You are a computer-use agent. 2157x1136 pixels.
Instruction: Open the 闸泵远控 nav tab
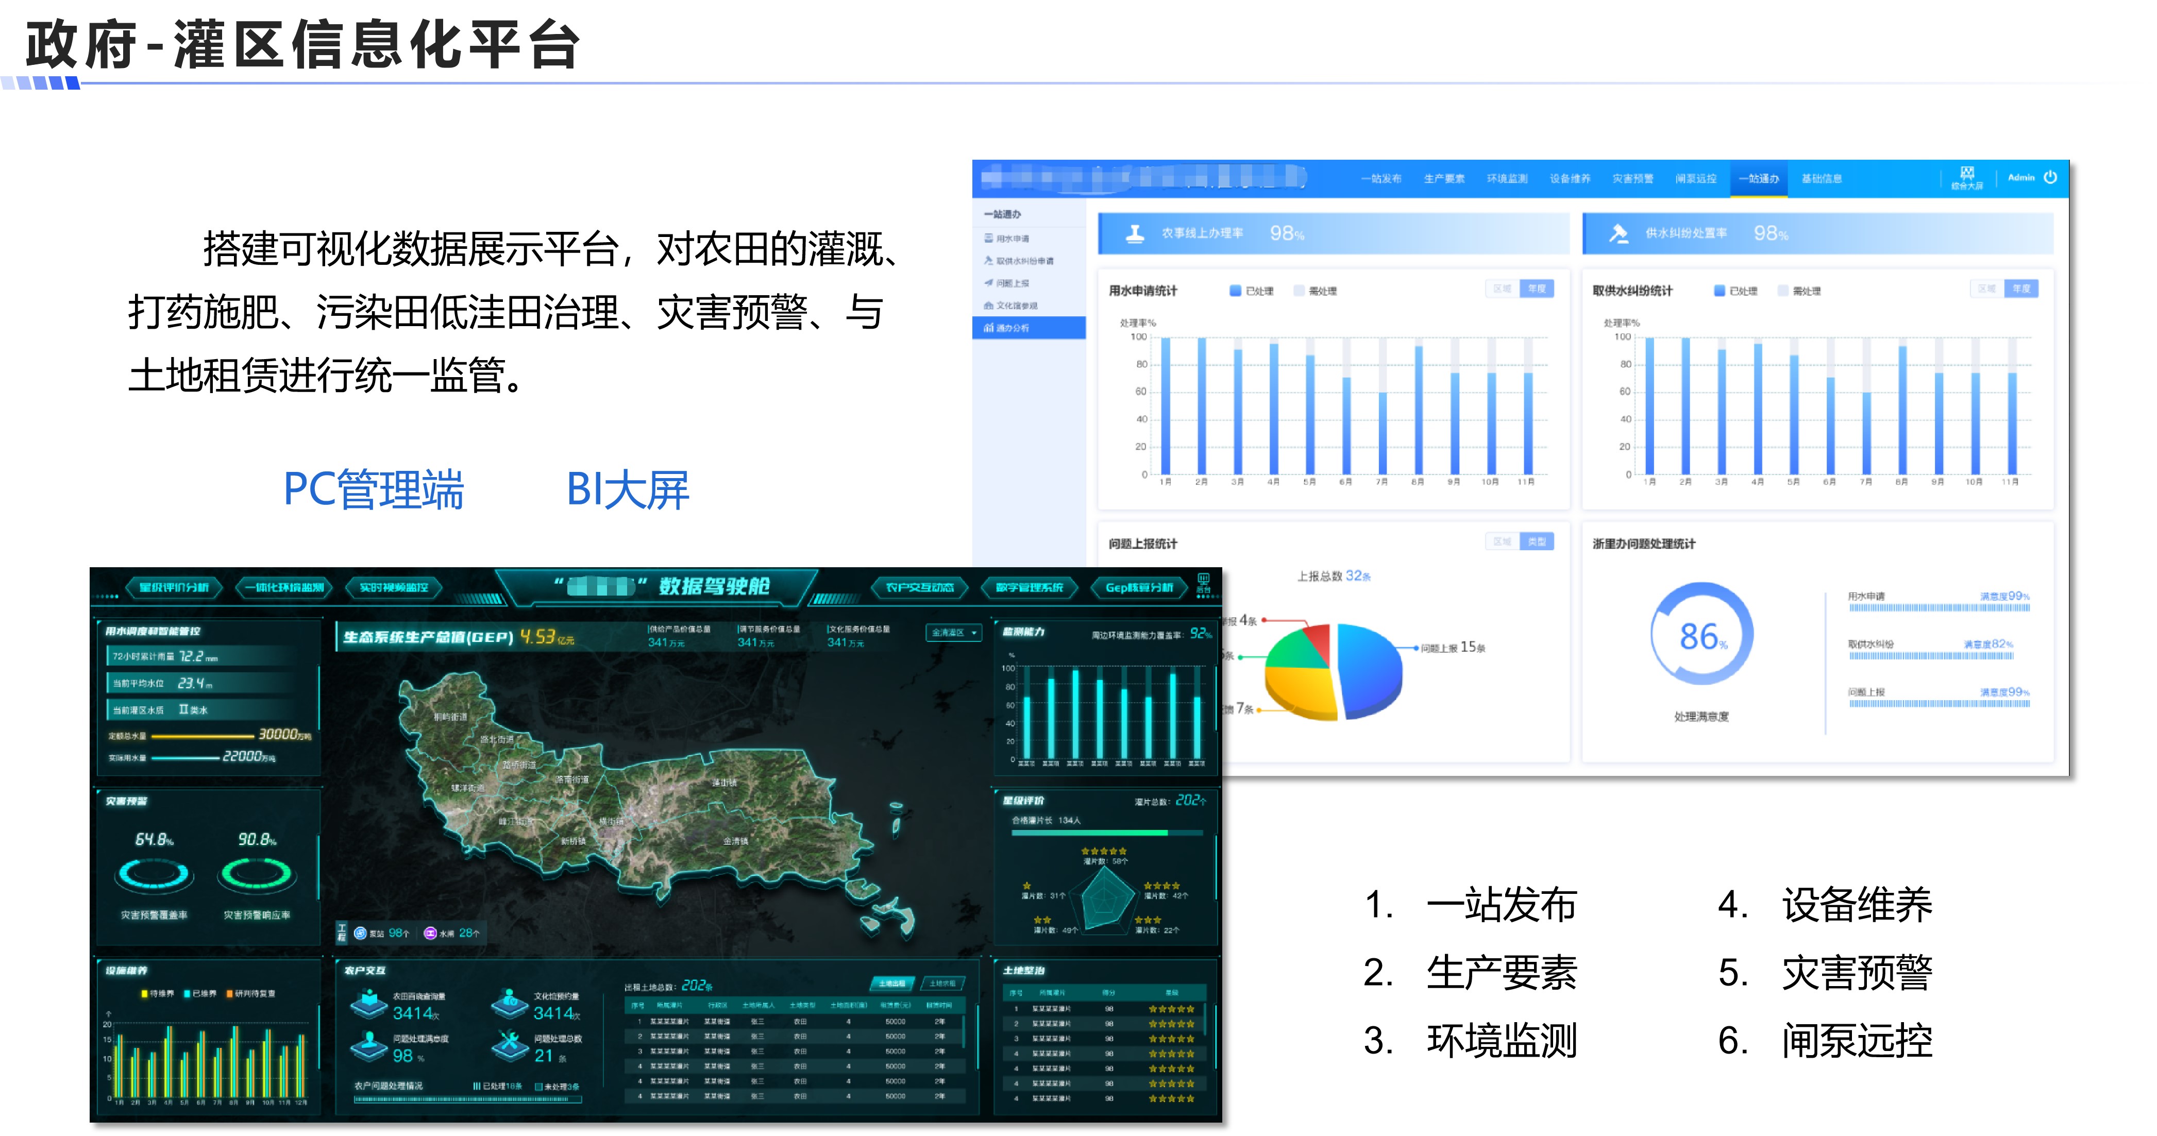click(x=1696, y=178)
